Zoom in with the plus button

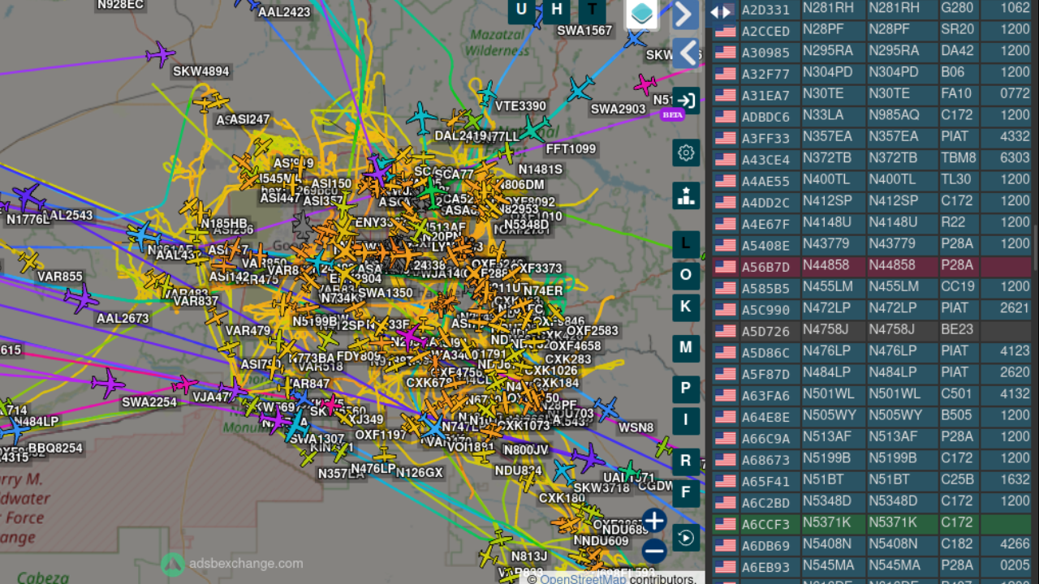point(654,520)
